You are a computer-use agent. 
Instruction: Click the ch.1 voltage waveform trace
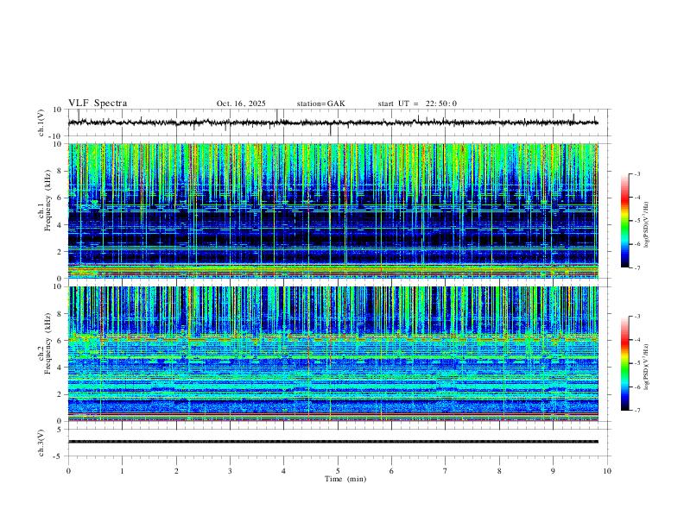(333, 123)
